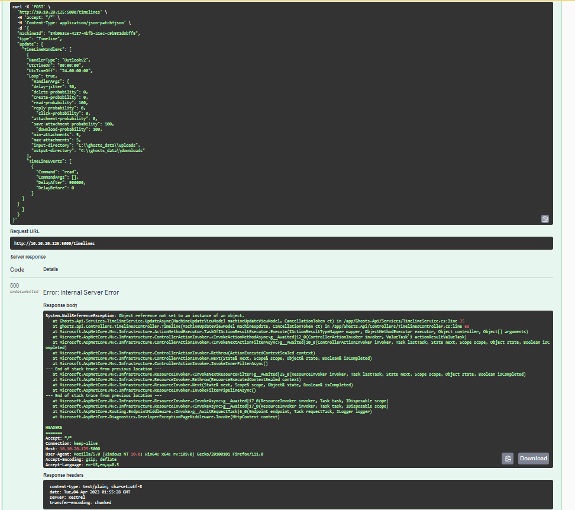Click the 'Error: Internal Server Error' description
This screenshot has height=510, width=575.
click(80, 292)
